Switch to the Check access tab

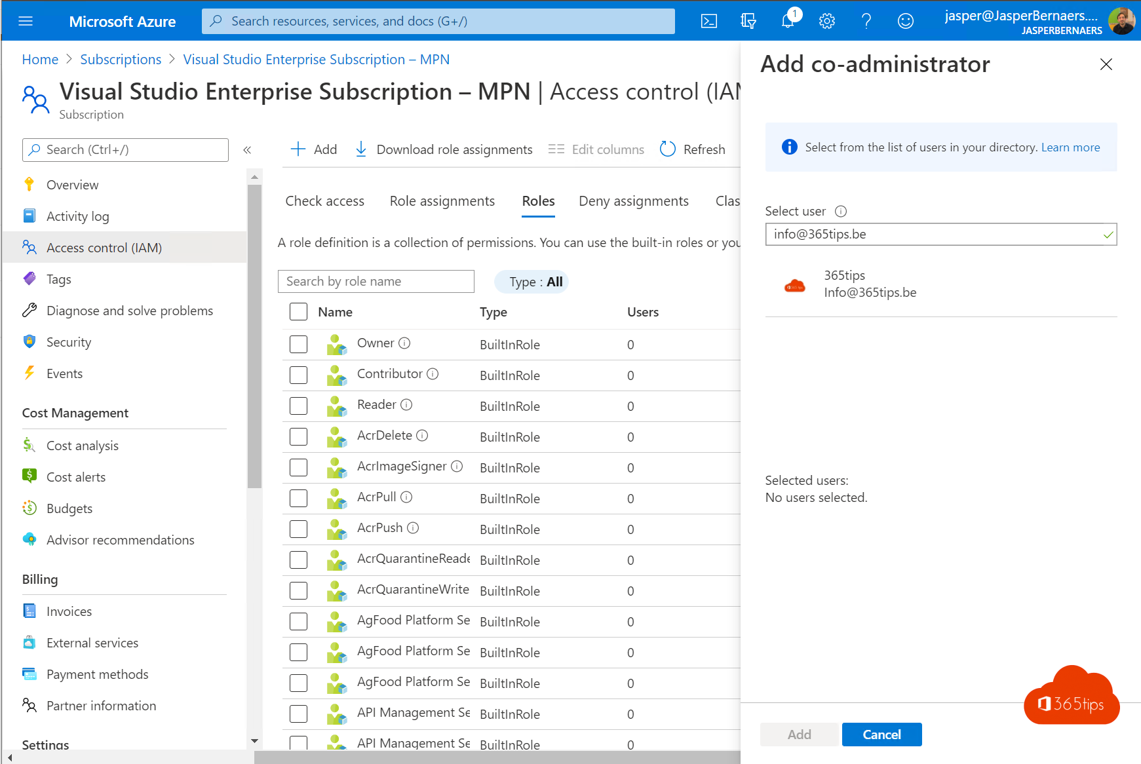point(324,201)
